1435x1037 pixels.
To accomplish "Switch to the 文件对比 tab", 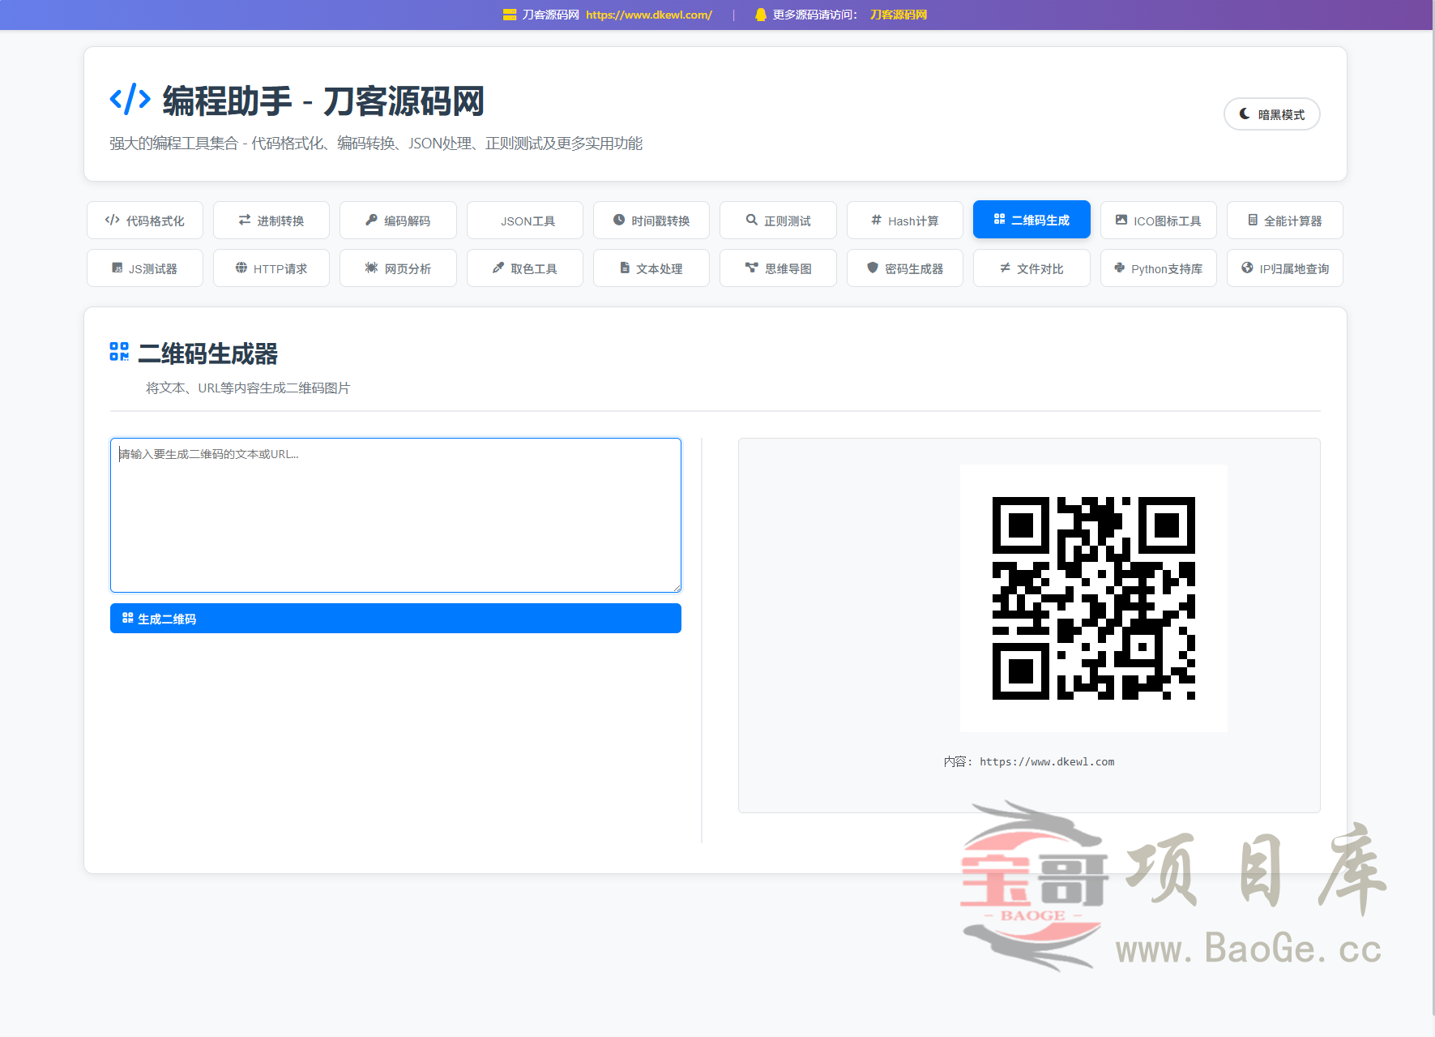I will point(1031,268).
